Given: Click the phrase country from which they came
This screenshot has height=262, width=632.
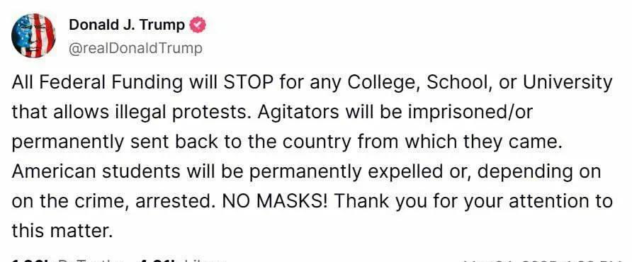Looking at the screenshot, I should pos(428,143).
